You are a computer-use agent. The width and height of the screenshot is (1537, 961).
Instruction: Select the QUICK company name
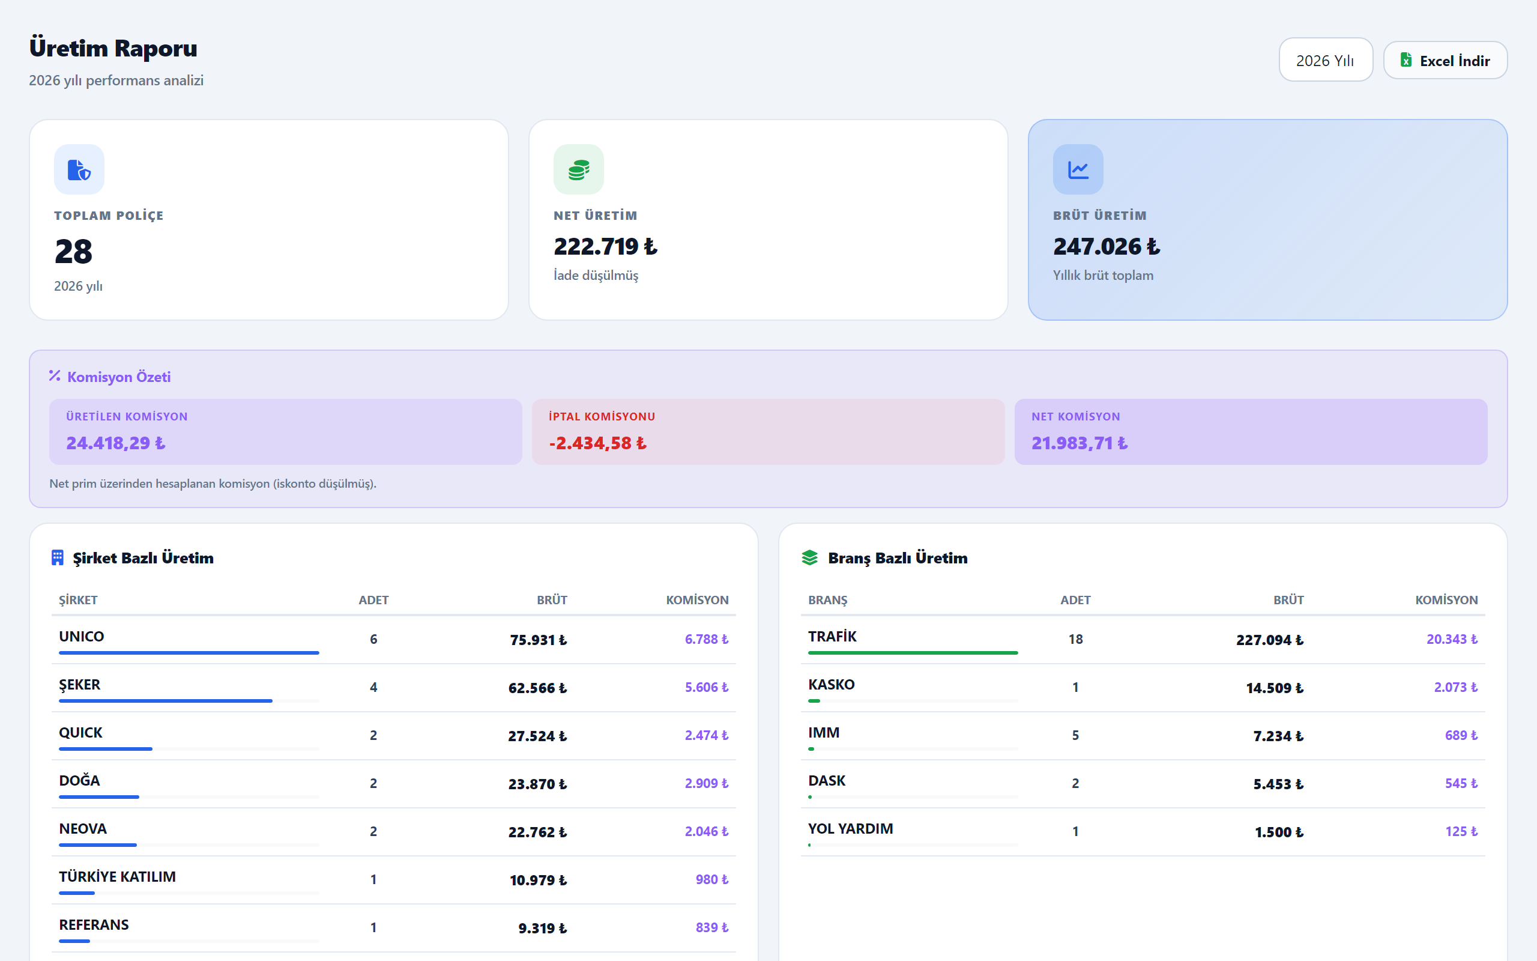pyautogui.click(x=80, y=732)
